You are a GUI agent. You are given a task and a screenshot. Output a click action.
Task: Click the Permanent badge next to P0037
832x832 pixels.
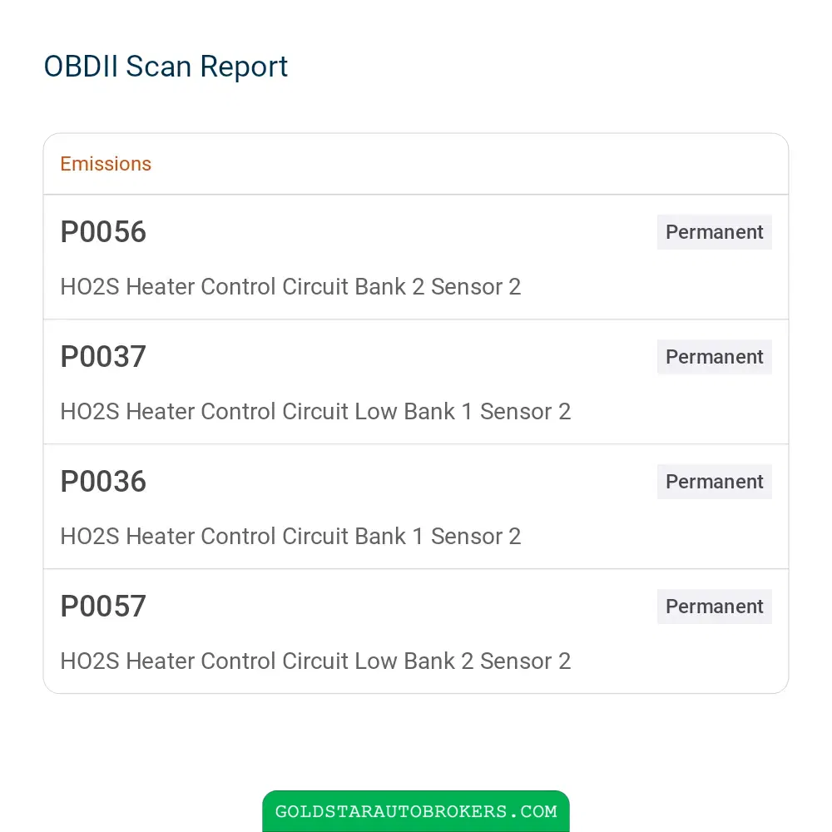tap(714, 357)
